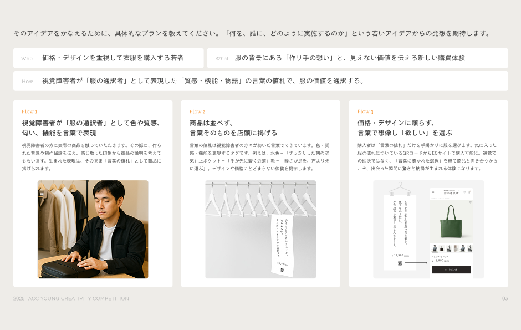The image size is (521, 330).
Task: Click the "Who" label
Action: point(27,58)
